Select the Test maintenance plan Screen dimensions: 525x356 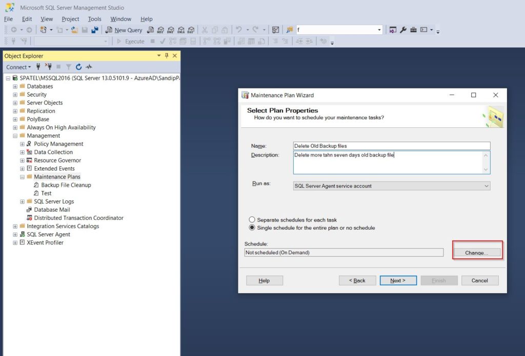click(x=46, y=193)
